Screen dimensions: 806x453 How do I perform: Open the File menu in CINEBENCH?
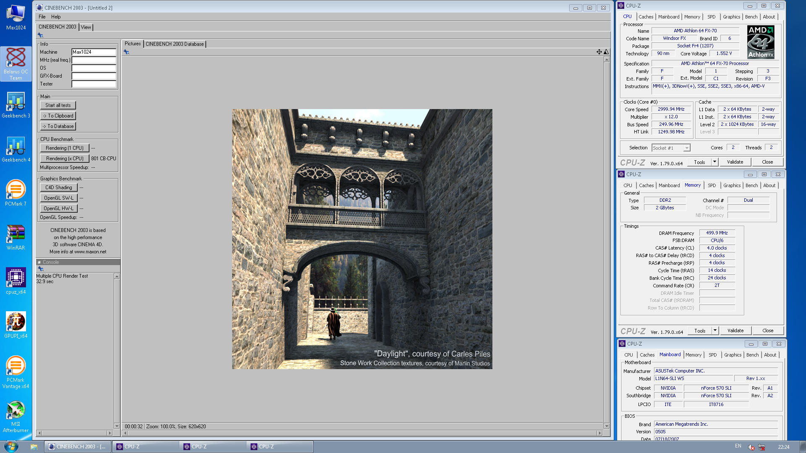[42, 17]
